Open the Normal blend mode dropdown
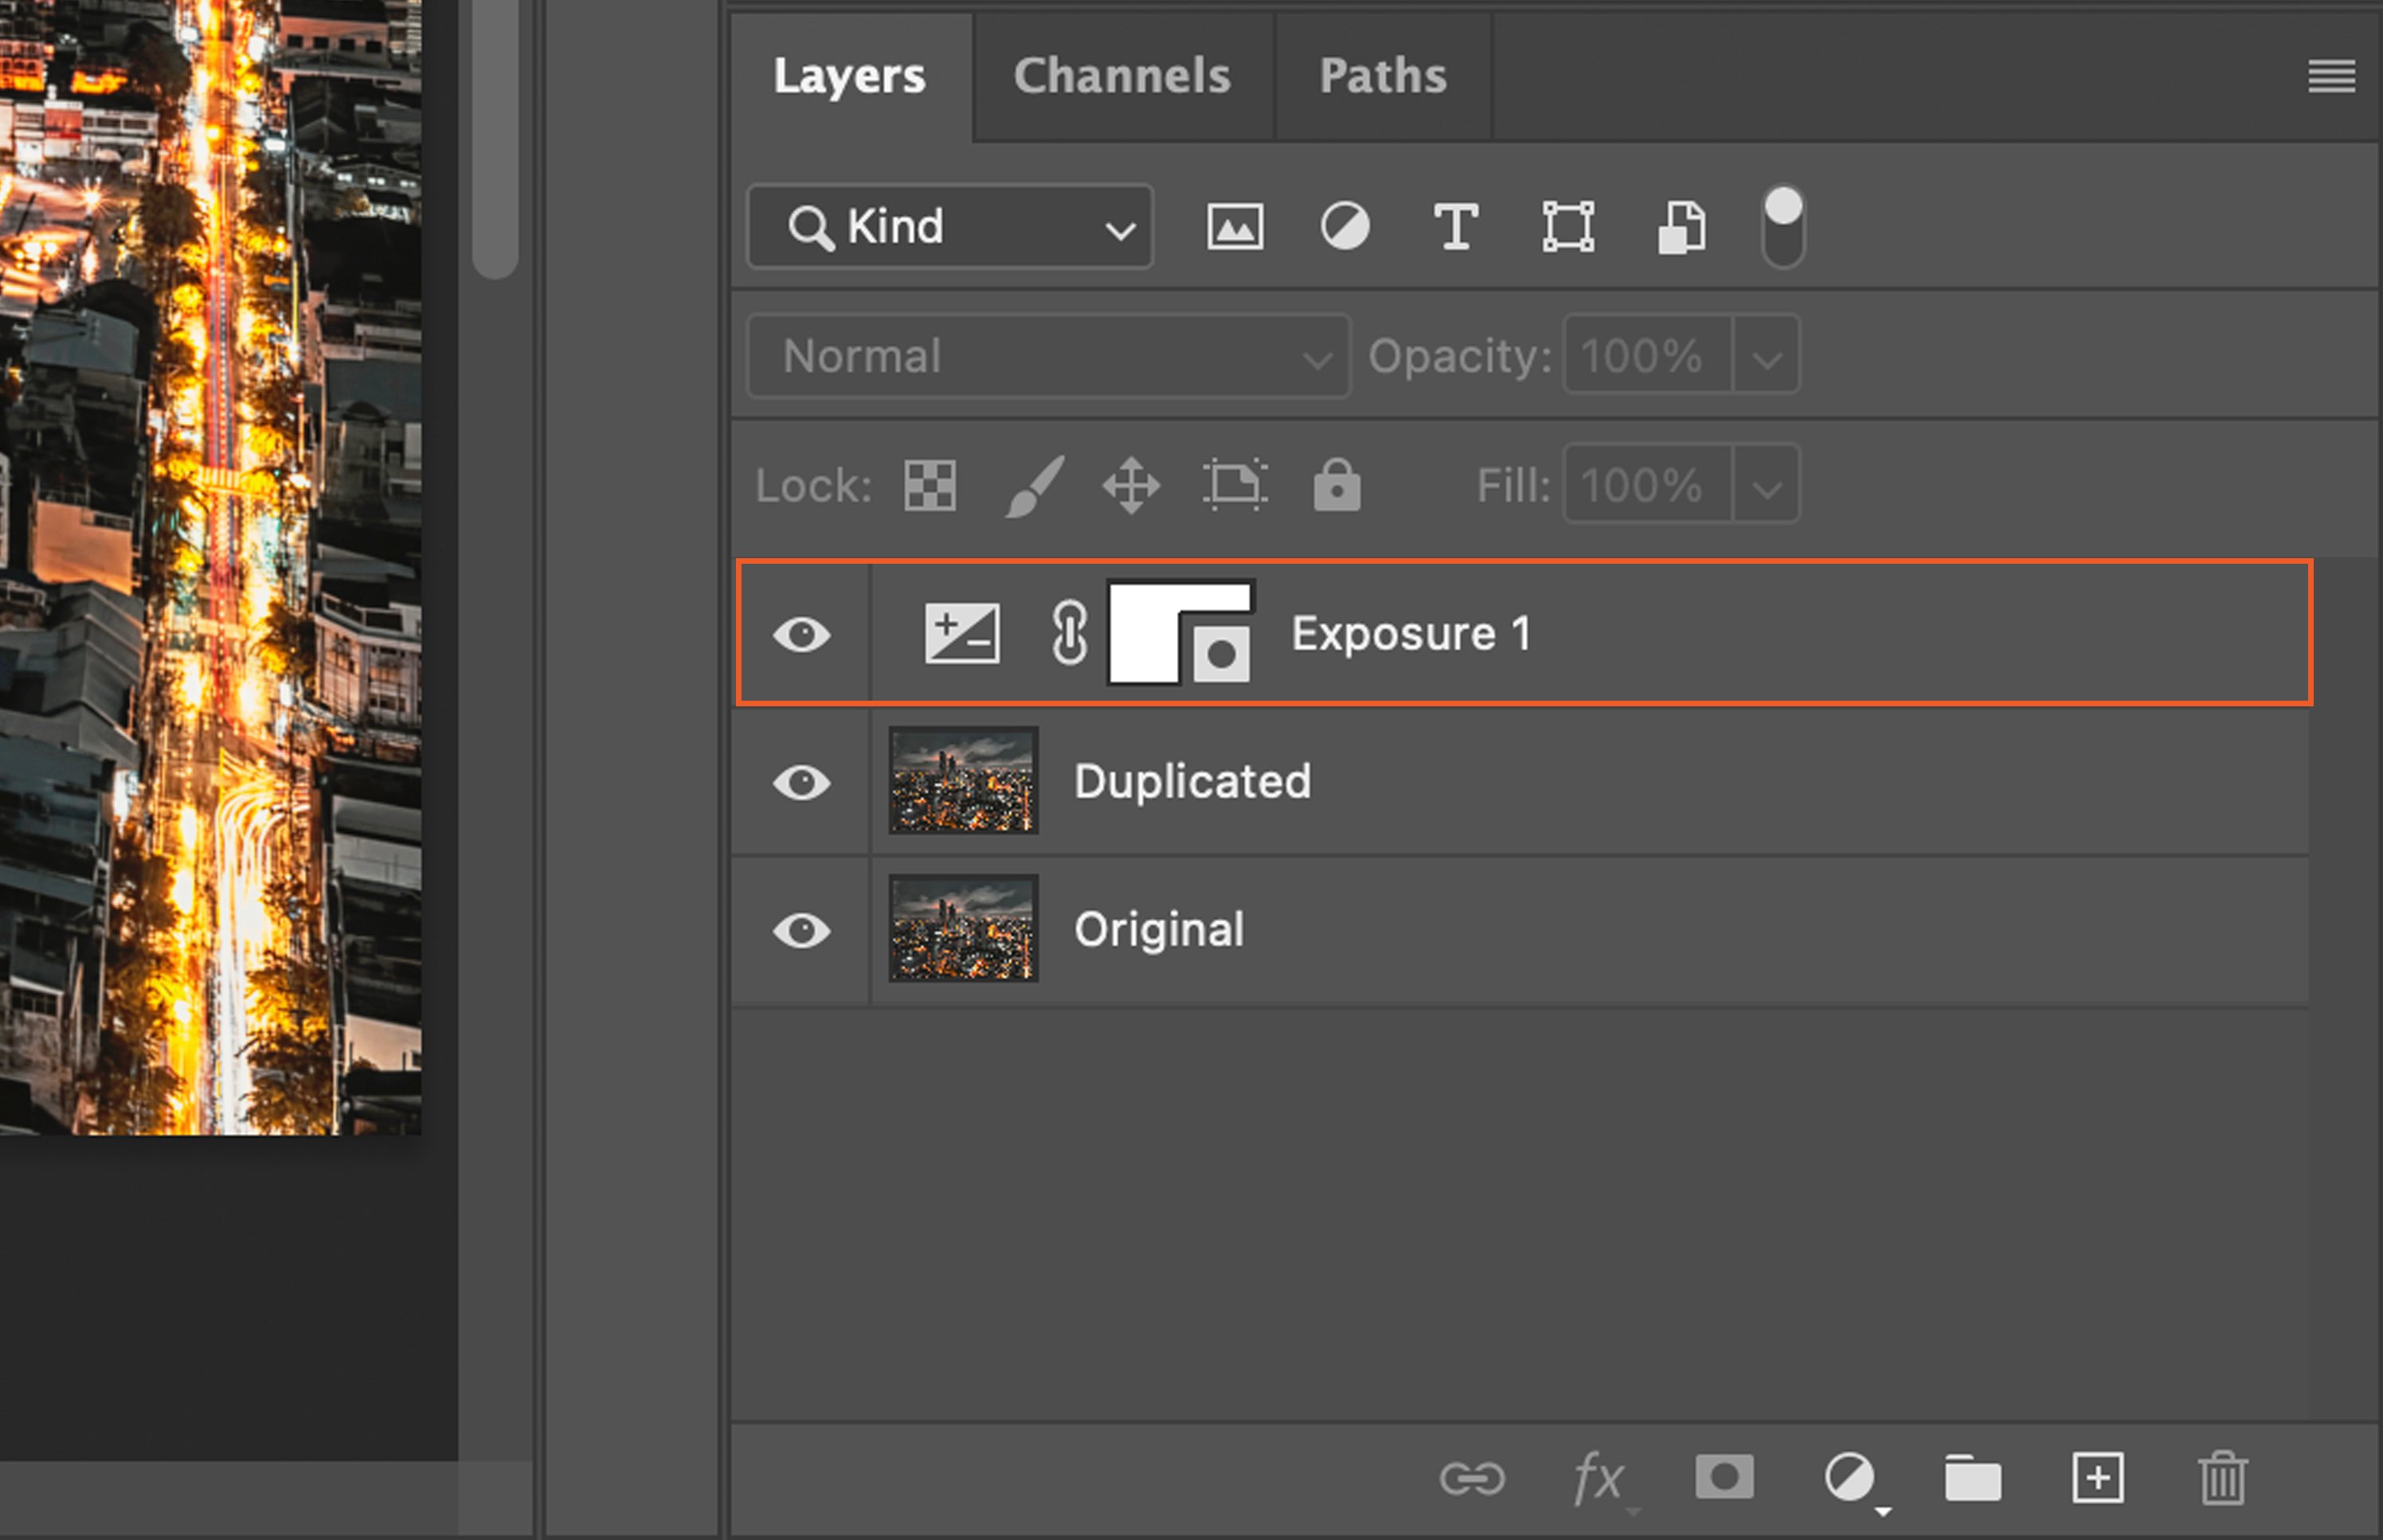Image resolution: width=2383 pixels, height=1540 pixels. (x=1048, y=356)
